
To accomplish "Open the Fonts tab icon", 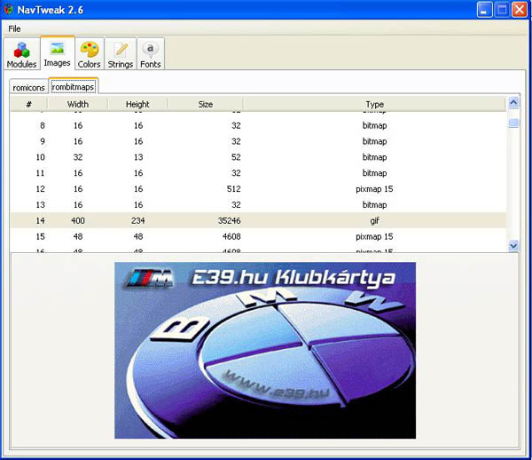I will tap(151, 53).
